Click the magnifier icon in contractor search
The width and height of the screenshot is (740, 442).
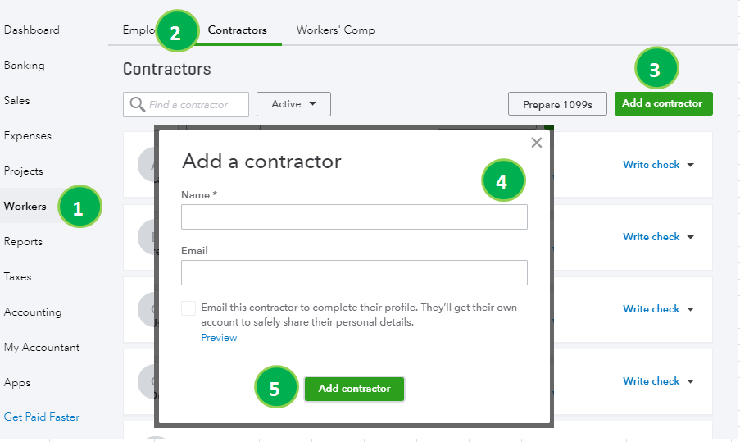click(x=136, y=105)
